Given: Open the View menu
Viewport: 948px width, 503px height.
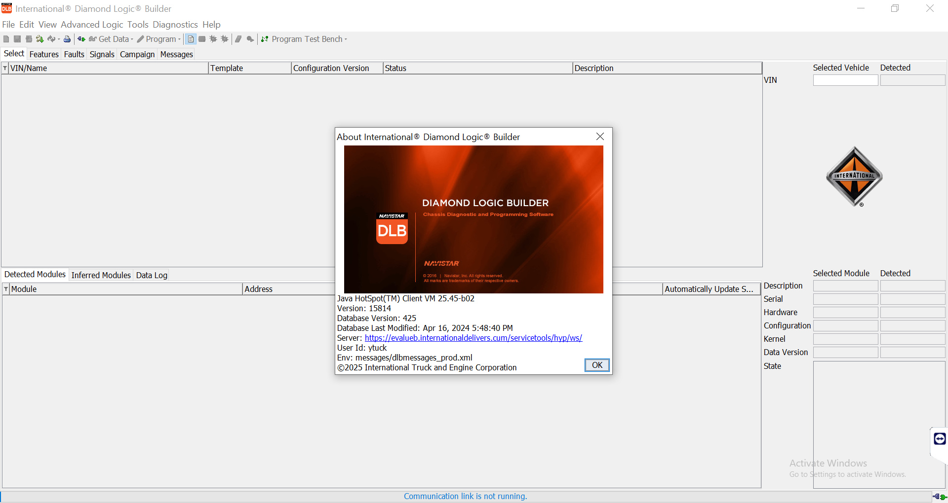Looking at the screenshot, I should (47, 25).
